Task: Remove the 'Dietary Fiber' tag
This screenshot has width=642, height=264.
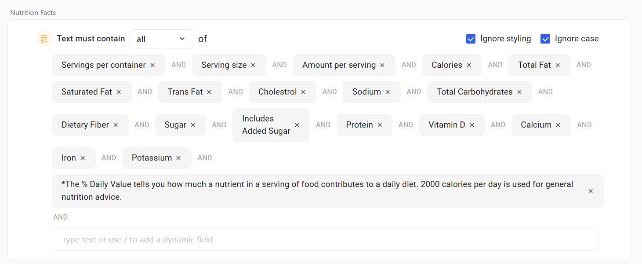Action: coord(116,125)
